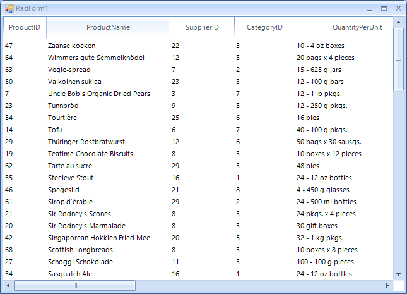
Task: Click the horizontal scrollbar left arrow
Action: [8, 285]
